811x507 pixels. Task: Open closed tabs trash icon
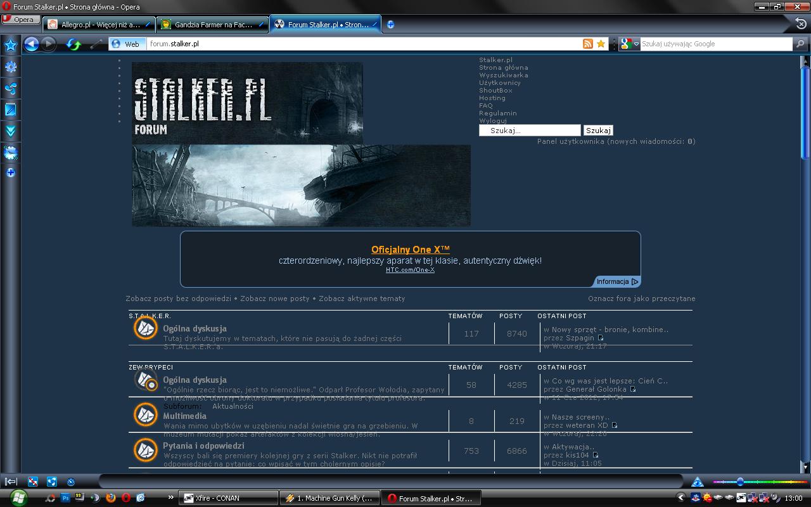click(x=800, y=25)
